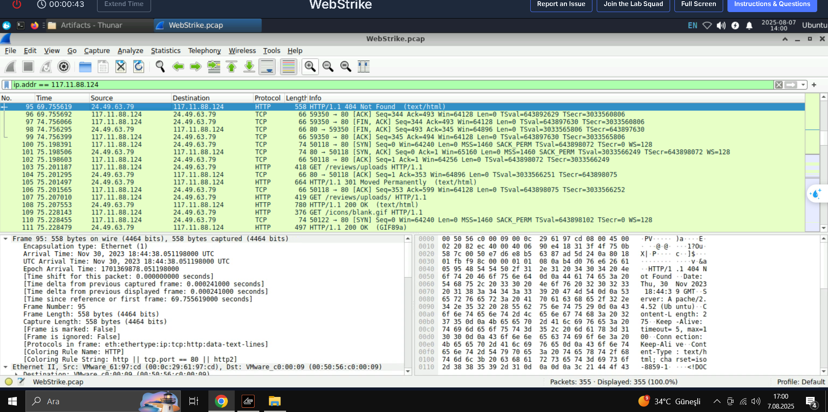Sort packets by Time column header

coord(62,98)
